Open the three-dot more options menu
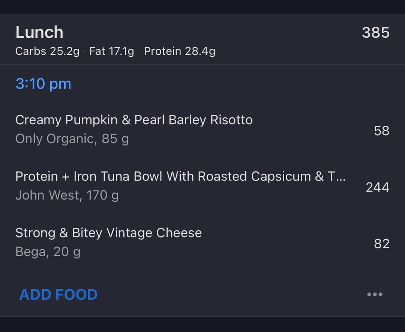This screenshot has width=405, height=332. (375, 294)
